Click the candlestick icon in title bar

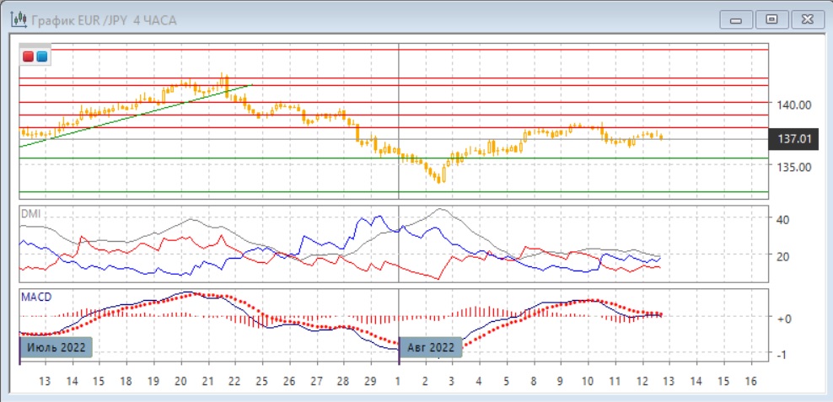pos(16,19)
